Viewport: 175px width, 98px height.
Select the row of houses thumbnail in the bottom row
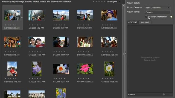click(36, 94)
